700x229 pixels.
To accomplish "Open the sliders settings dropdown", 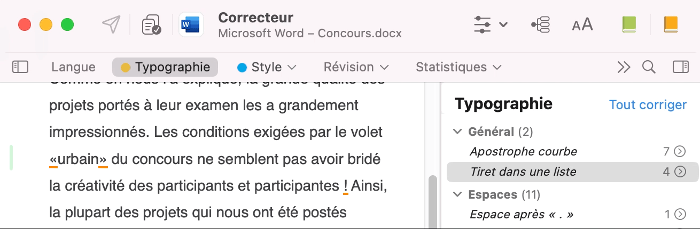I will coord(491,25).
